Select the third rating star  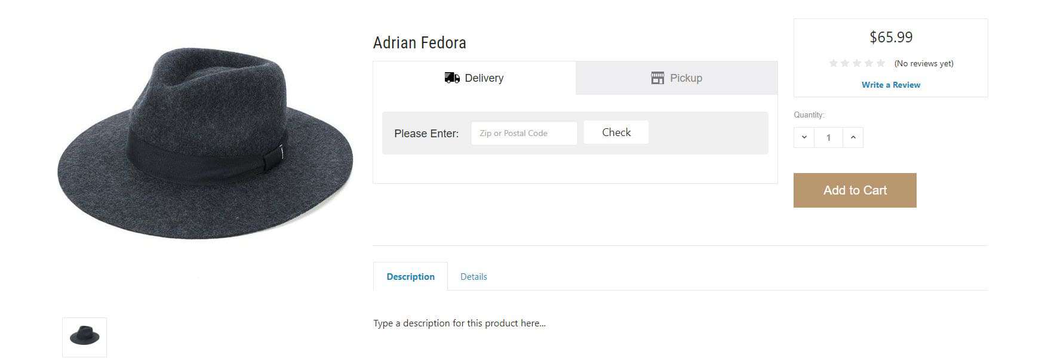(x=857, y=63)
